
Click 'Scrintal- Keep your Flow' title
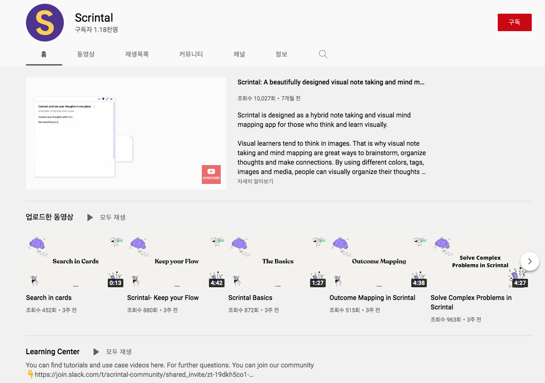pyautogui.click(x=163, y=298)
